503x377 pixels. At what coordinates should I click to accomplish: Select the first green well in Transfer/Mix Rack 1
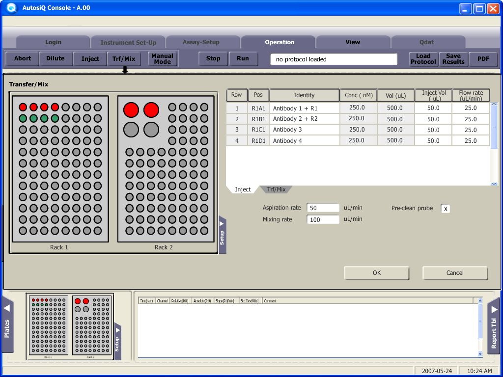23,118
